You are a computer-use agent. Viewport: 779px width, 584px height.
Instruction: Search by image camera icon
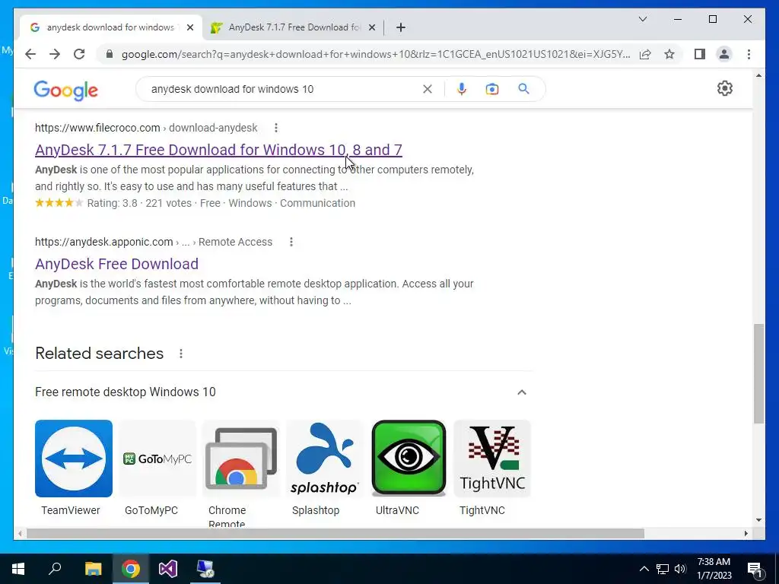pos(492,89)
